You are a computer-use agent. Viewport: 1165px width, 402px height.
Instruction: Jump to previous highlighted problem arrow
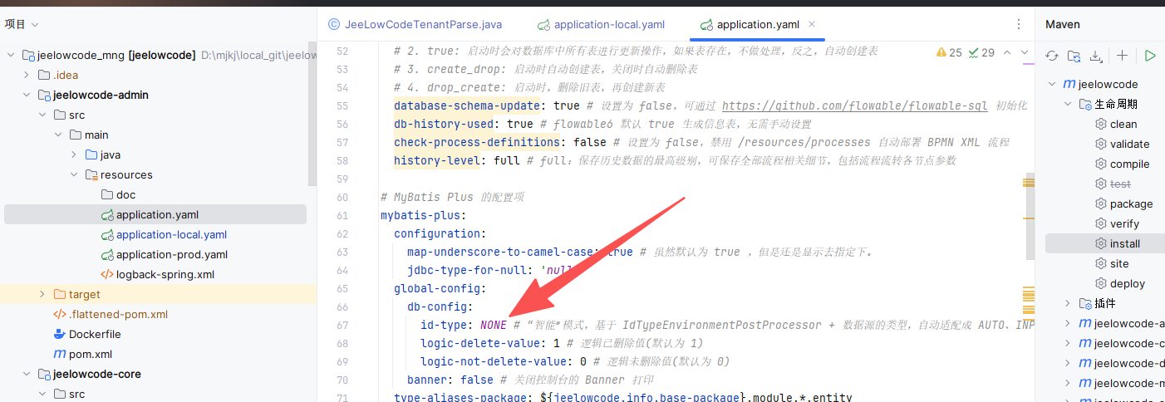pos(1007,52)
